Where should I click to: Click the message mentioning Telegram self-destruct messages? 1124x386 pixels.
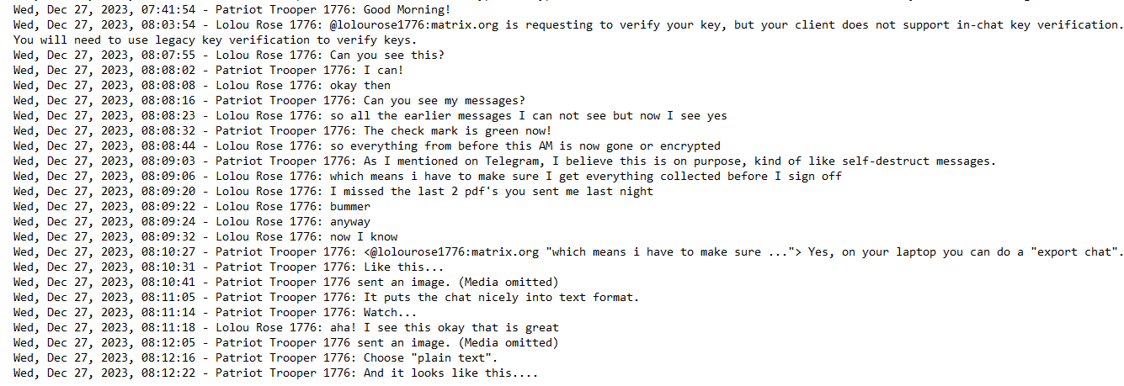[x=679, y=161]
